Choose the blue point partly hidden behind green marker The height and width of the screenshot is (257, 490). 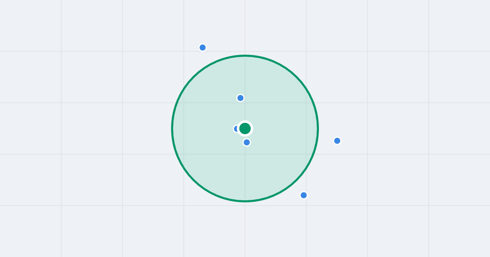236,129
